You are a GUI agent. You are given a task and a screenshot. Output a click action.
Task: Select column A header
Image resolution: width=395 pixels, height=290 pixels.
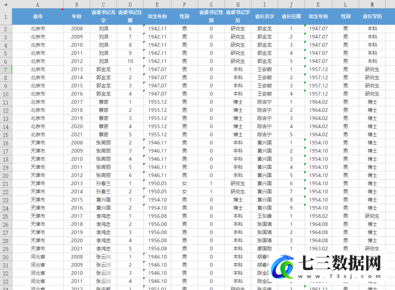point(37,4)
